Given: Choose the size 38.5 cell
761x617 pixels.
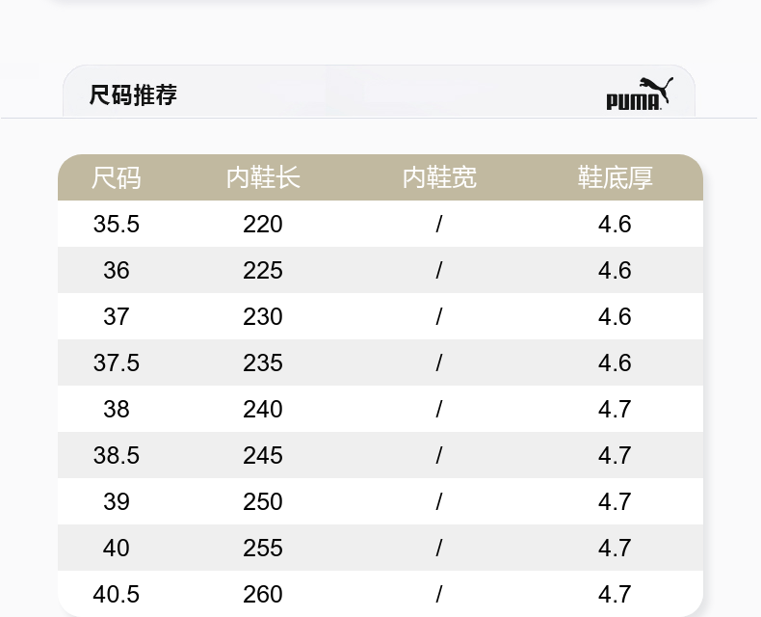Looking at the screenshot, I should (117, 456).
